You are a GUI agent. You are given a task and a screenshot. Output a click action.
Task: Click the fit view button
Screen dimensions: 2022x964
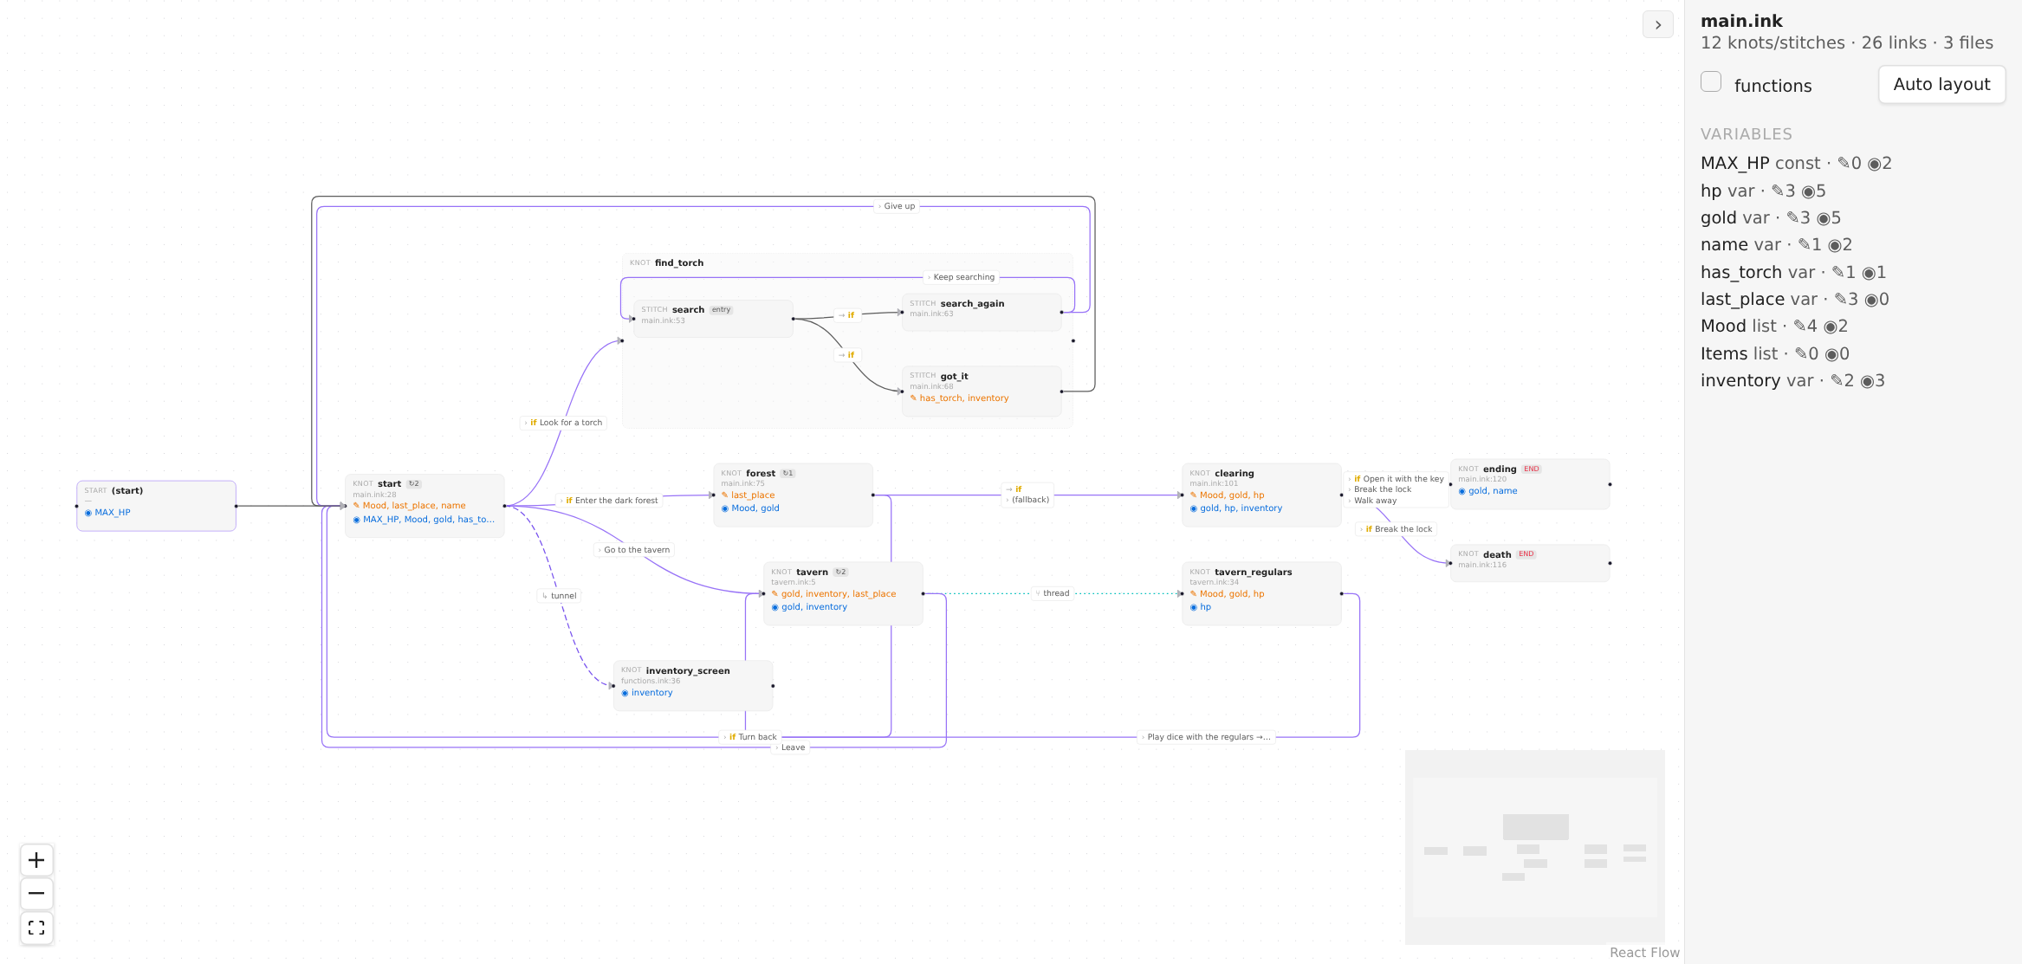36,928
